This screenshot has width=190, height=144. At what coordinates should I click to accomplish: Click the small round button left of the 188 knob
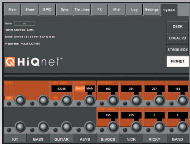click(x=172, y=104)
